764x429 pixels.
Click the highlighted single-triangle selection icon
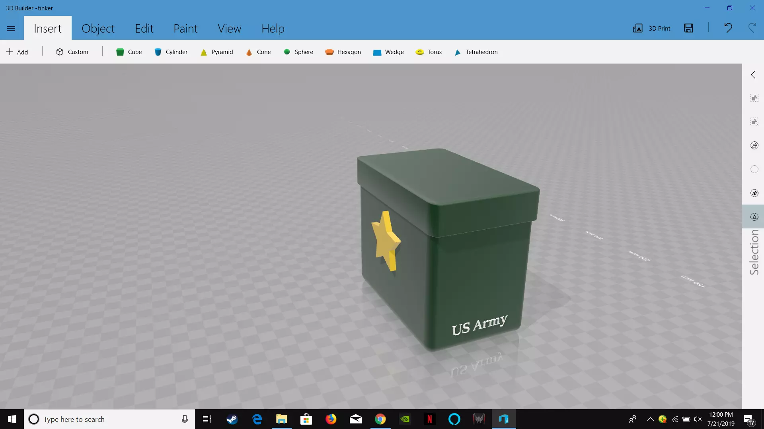pos(753,216)
